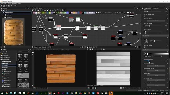Click the redo arrow in main toolbar

[x=15, y=6]
